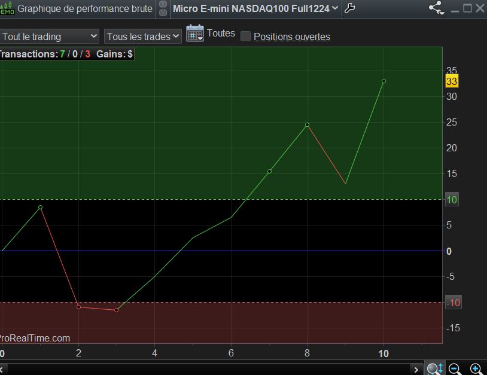Click the chain link group icon

(163, 8)
